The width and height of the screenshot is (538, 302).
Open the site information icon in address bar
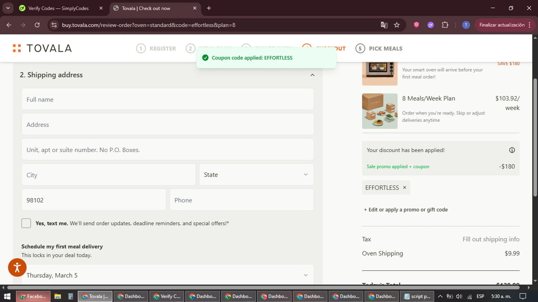pos(54,25)
